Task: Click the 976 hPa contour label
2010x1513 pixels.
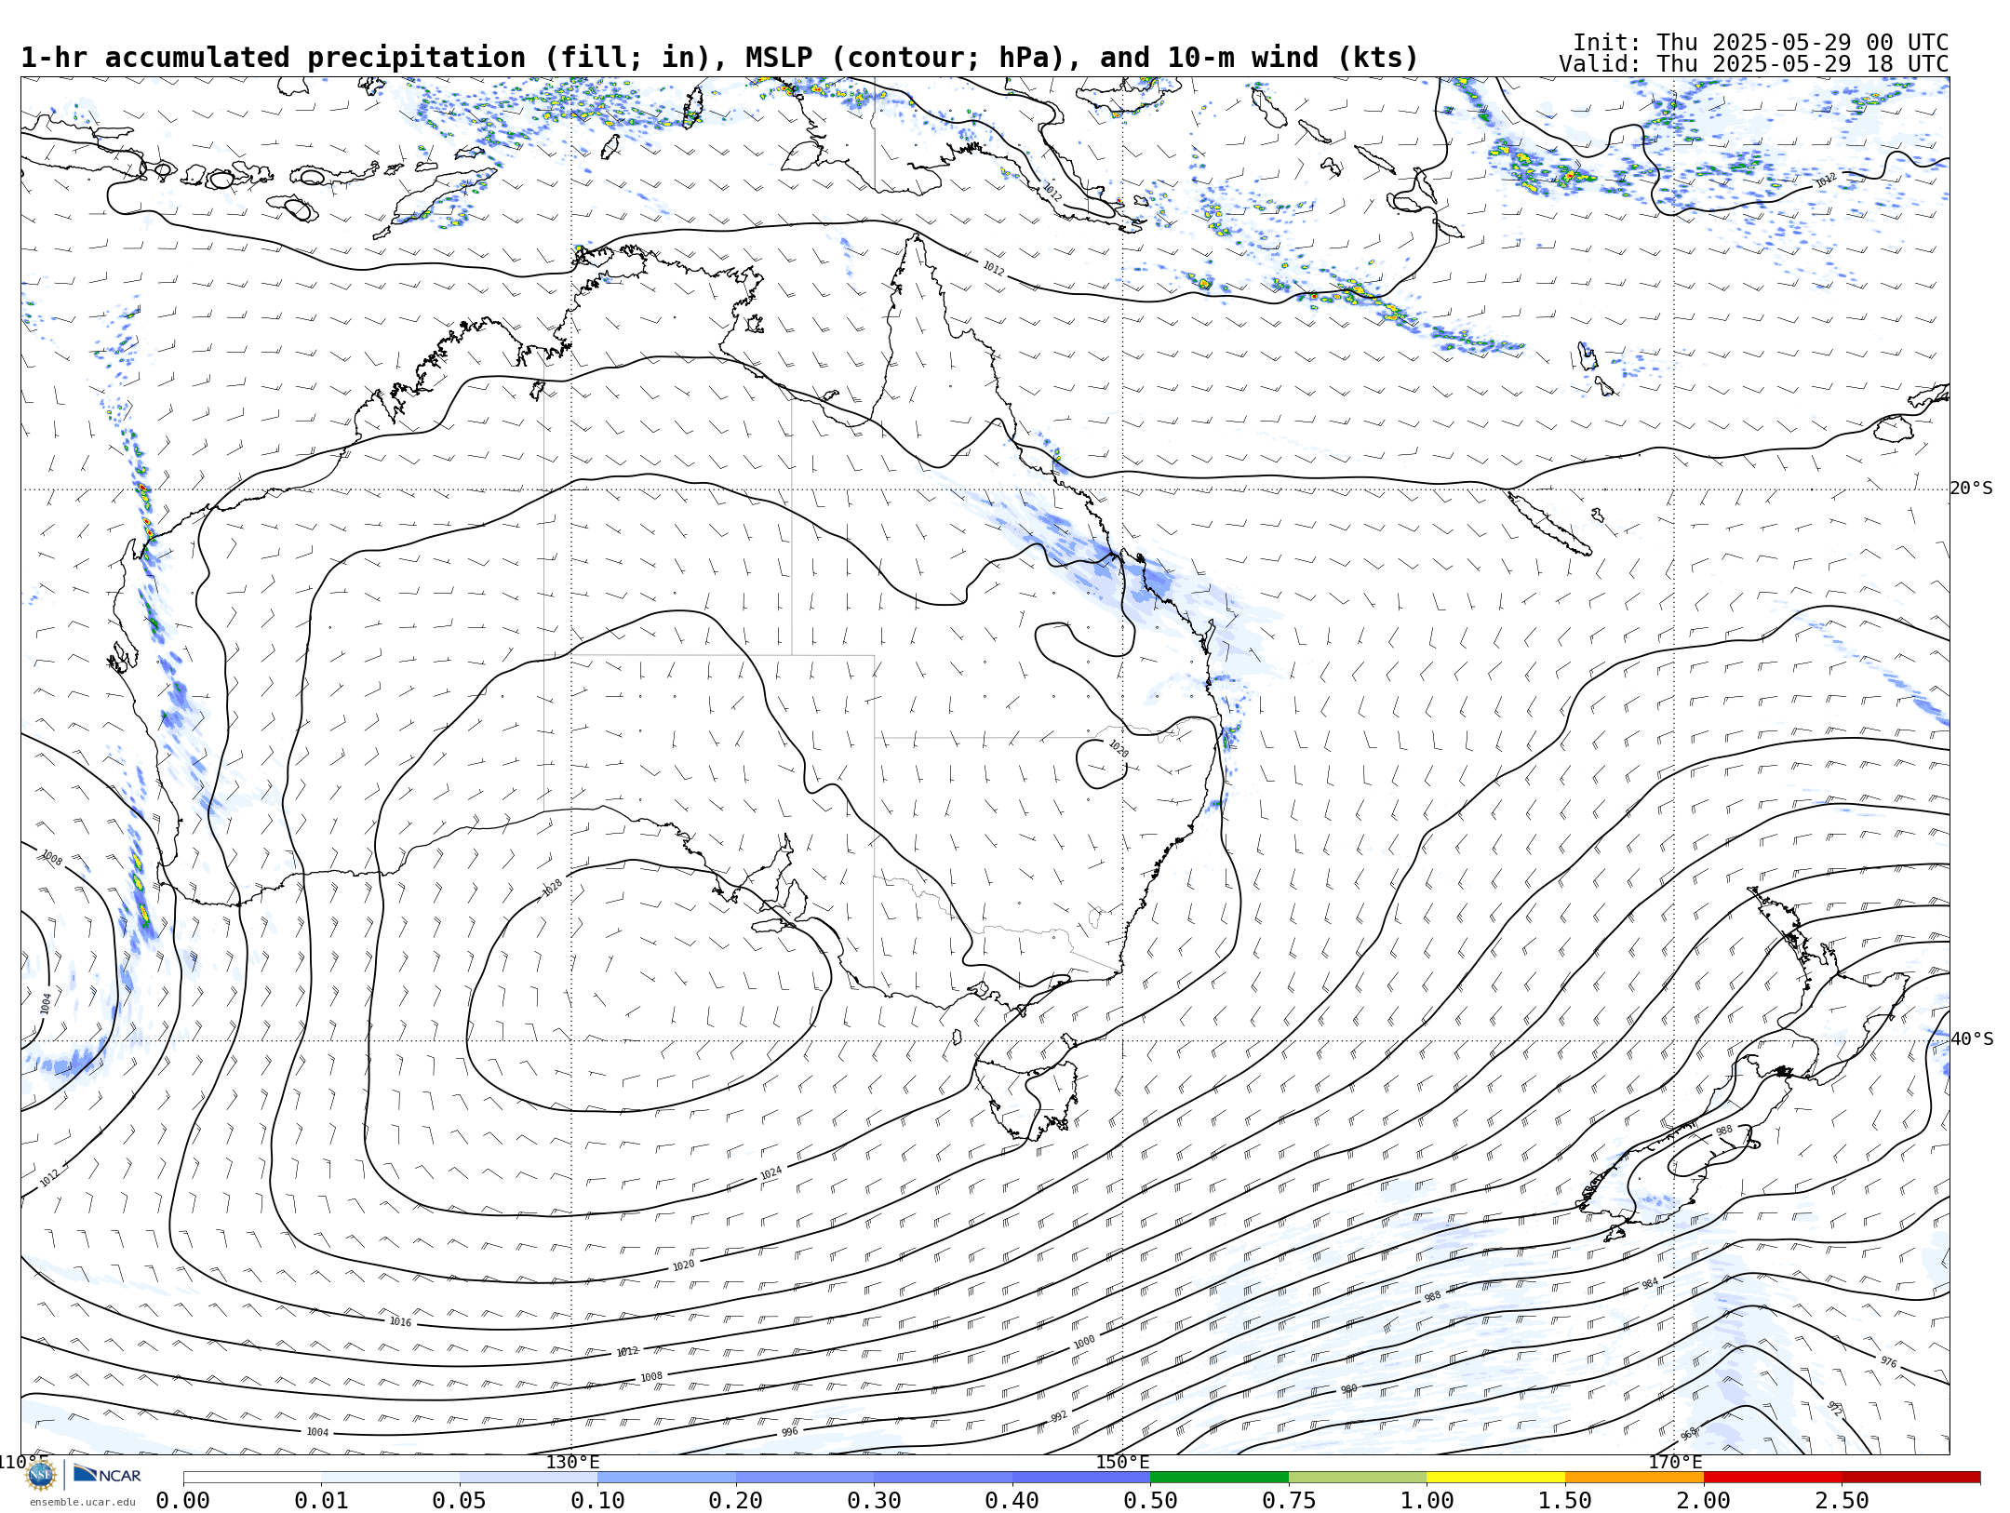Action: tap(1888, 1362)
